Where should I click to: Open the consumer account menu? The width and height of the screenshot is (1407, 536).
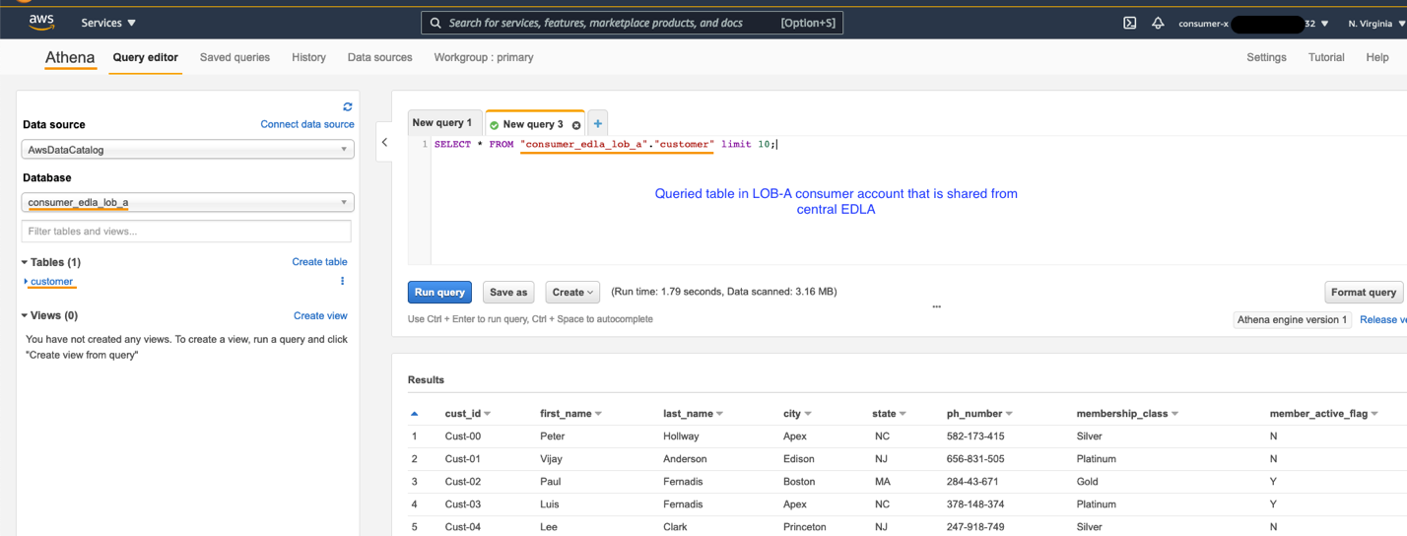coord(1253,23)
